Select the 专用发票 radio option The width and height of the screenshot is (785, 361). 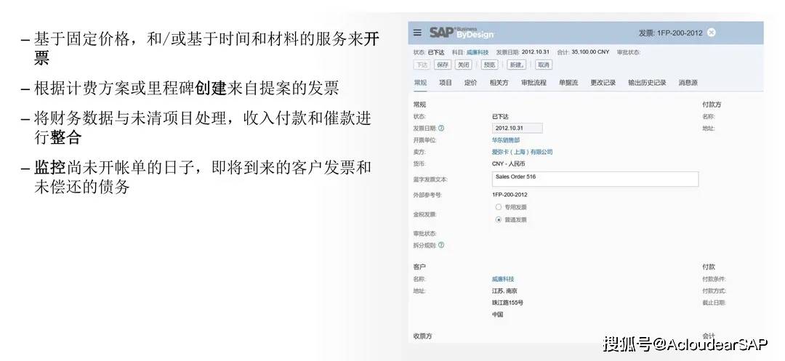click(498, 207)
